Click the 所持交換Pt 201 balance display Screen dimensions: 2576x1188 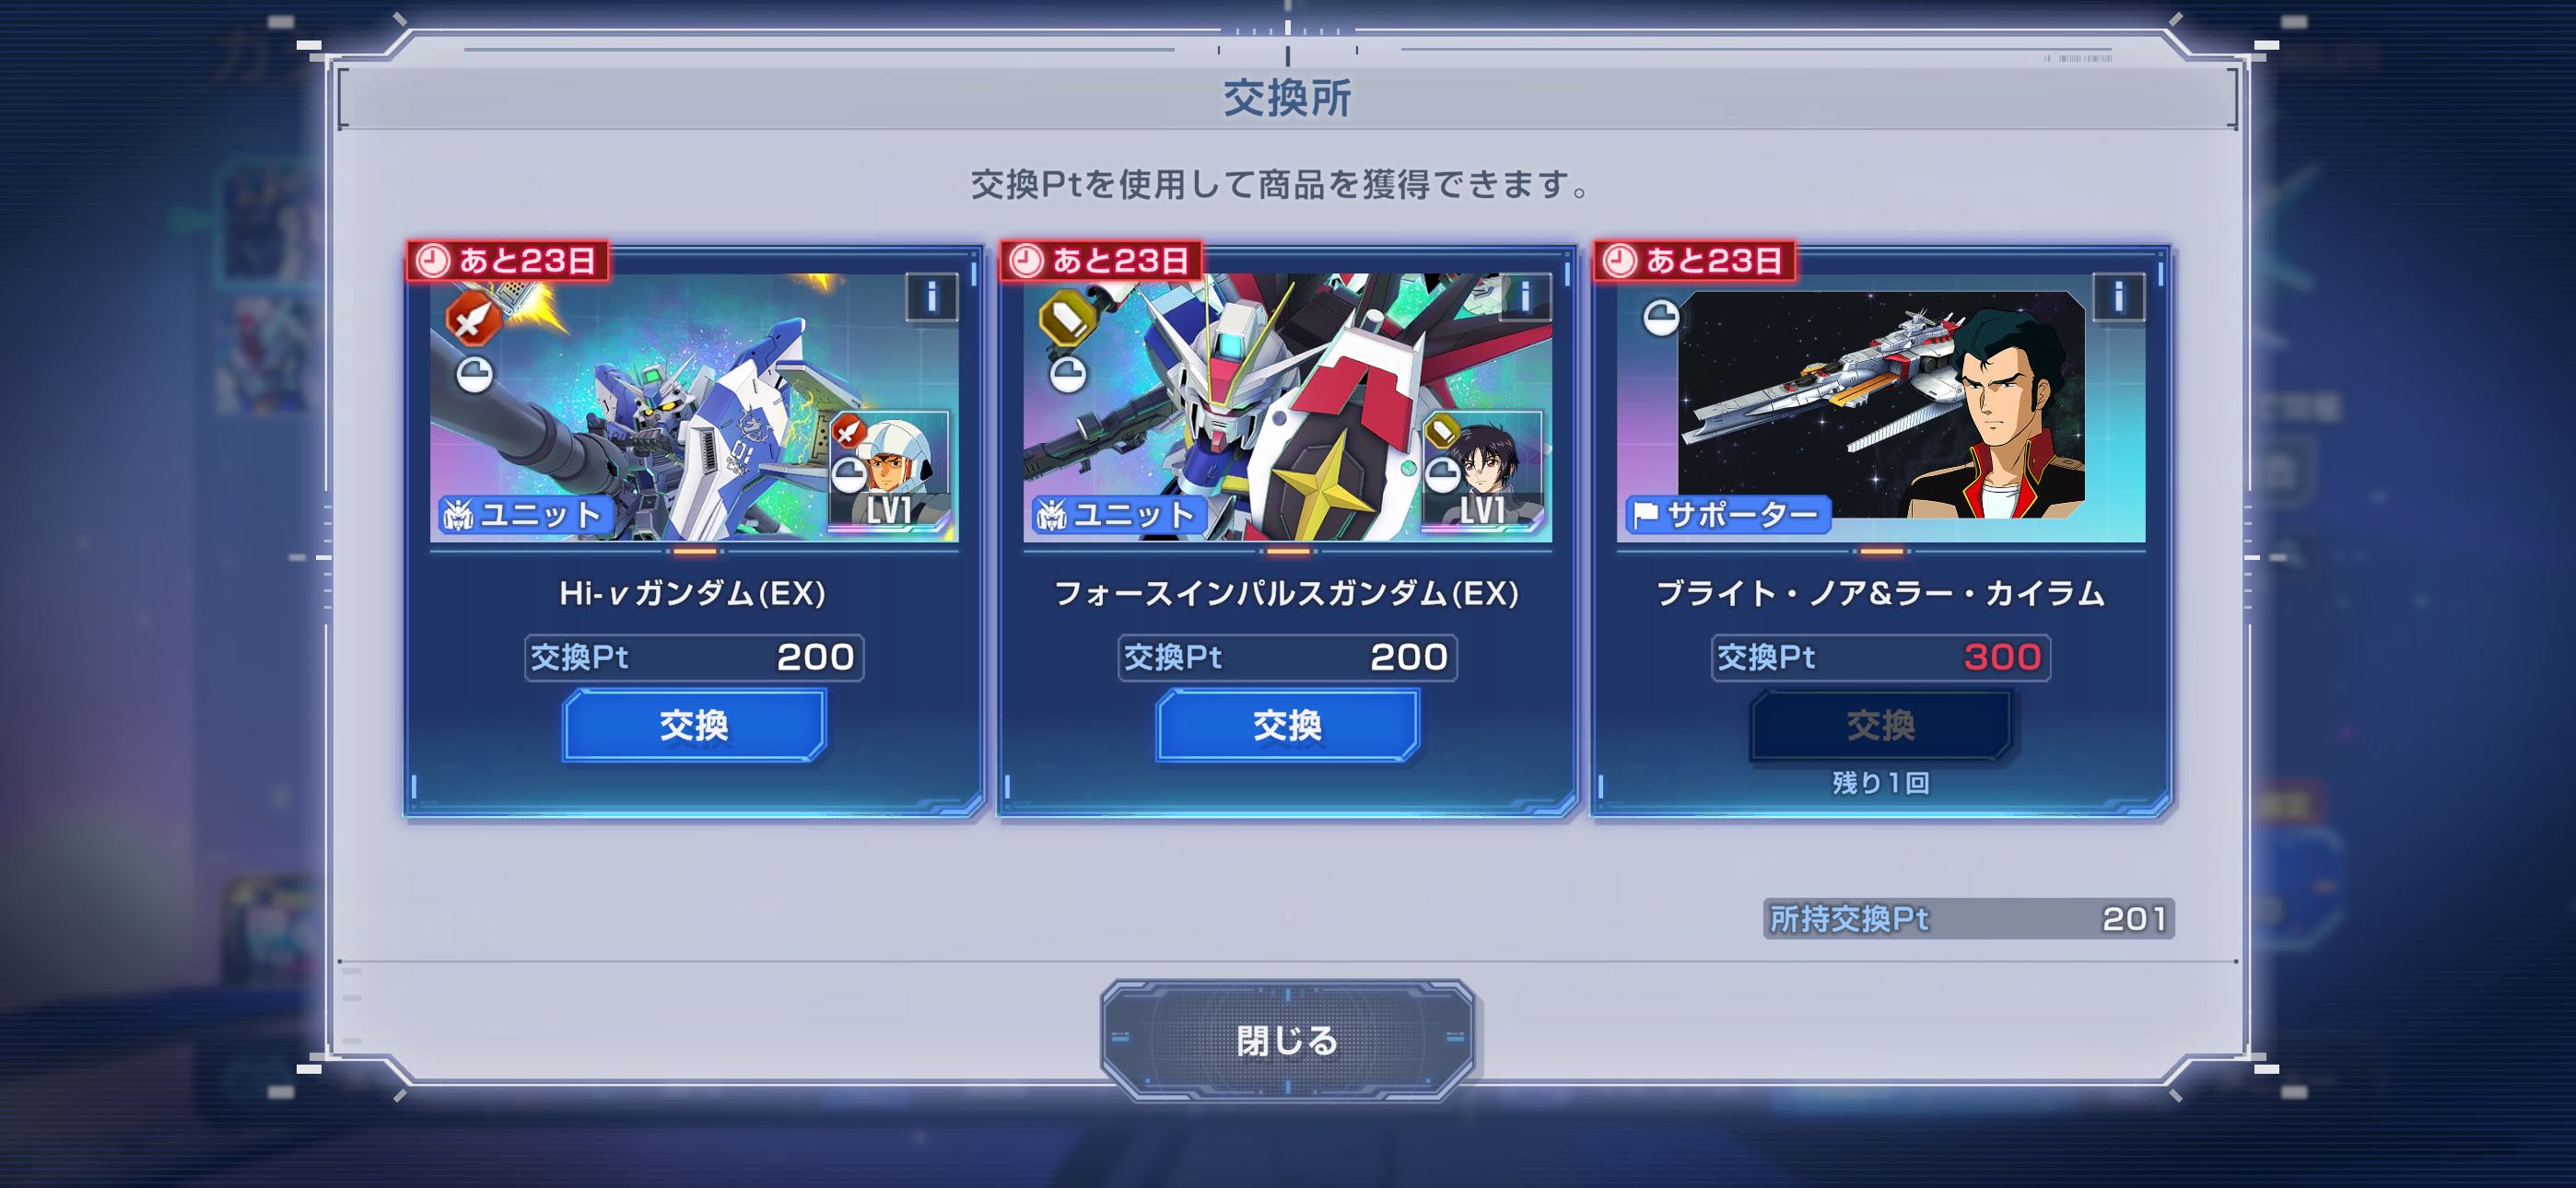[x=1968, y=918]
